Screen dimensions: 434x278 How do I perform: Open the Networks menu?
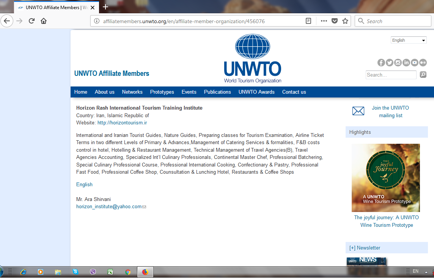point(132,92)
